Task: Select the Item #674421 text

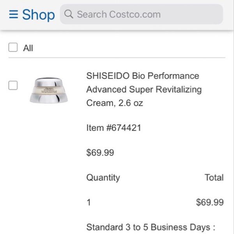Action: pyautogui.click(x=114, y=128)
